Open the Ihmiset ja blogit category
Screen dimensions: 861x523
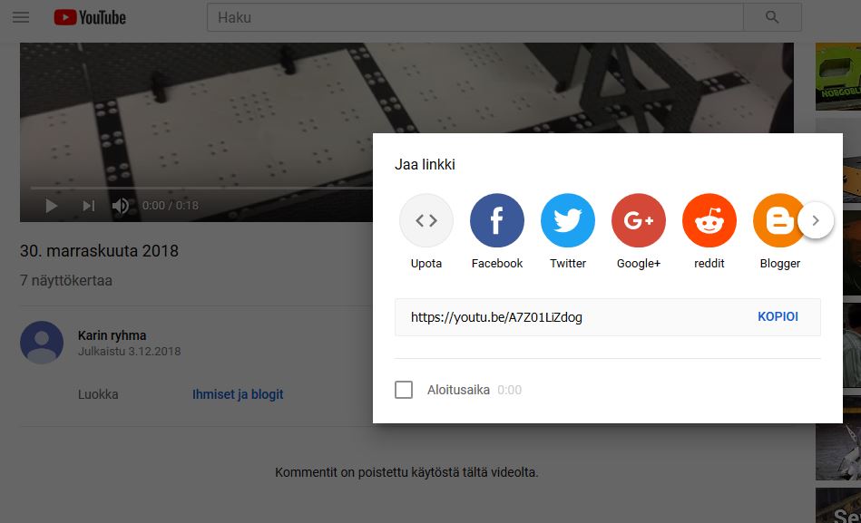coord(238,394)
